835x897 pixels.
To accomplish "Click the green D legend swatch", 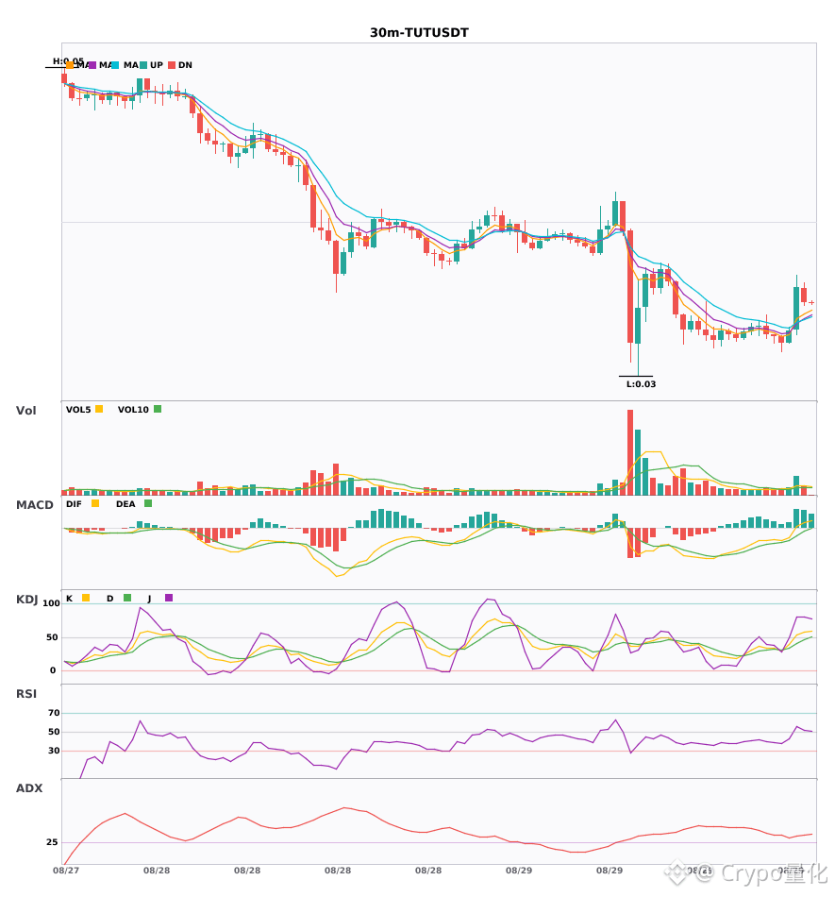I will 127,598.
